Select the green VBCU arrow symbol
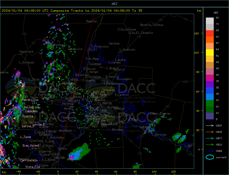229x175 pixels. tap(210, 145)
